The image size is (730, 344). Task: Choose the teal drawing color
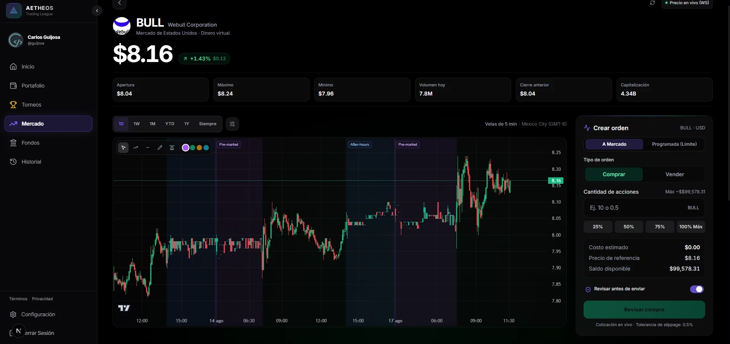coord(206,148)
